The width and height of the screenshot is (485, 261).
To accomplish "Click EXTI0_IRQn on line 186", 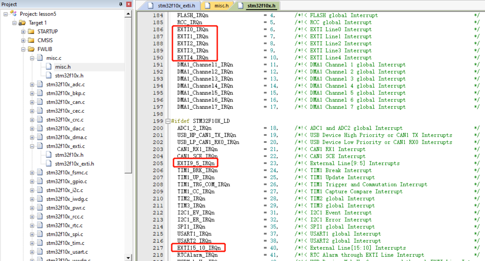I will coord(193,30).
